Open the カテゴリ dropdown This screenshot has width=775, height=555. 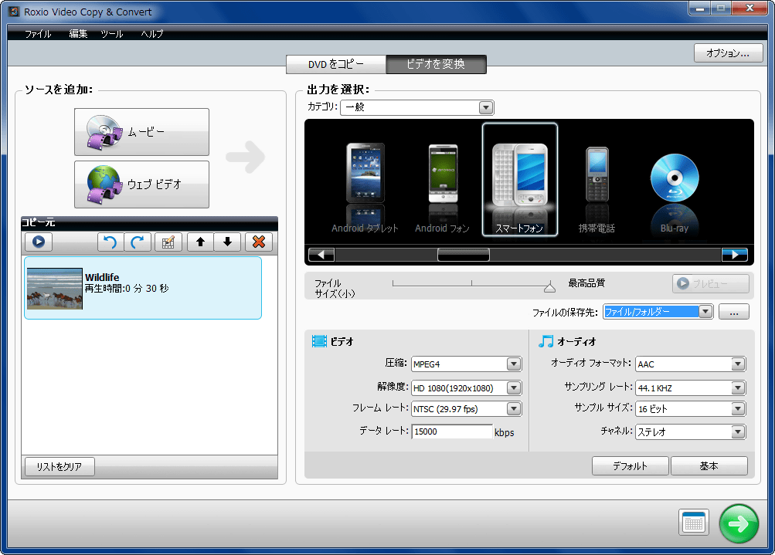pos(417,107)
